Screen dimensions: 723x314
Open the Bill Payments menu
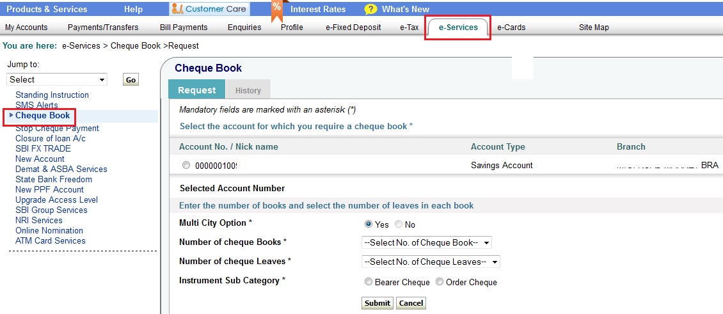184,27
